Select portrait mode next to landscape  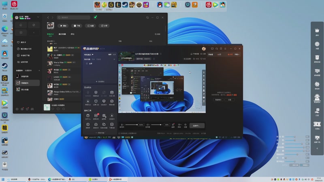[x=114, y=55]
